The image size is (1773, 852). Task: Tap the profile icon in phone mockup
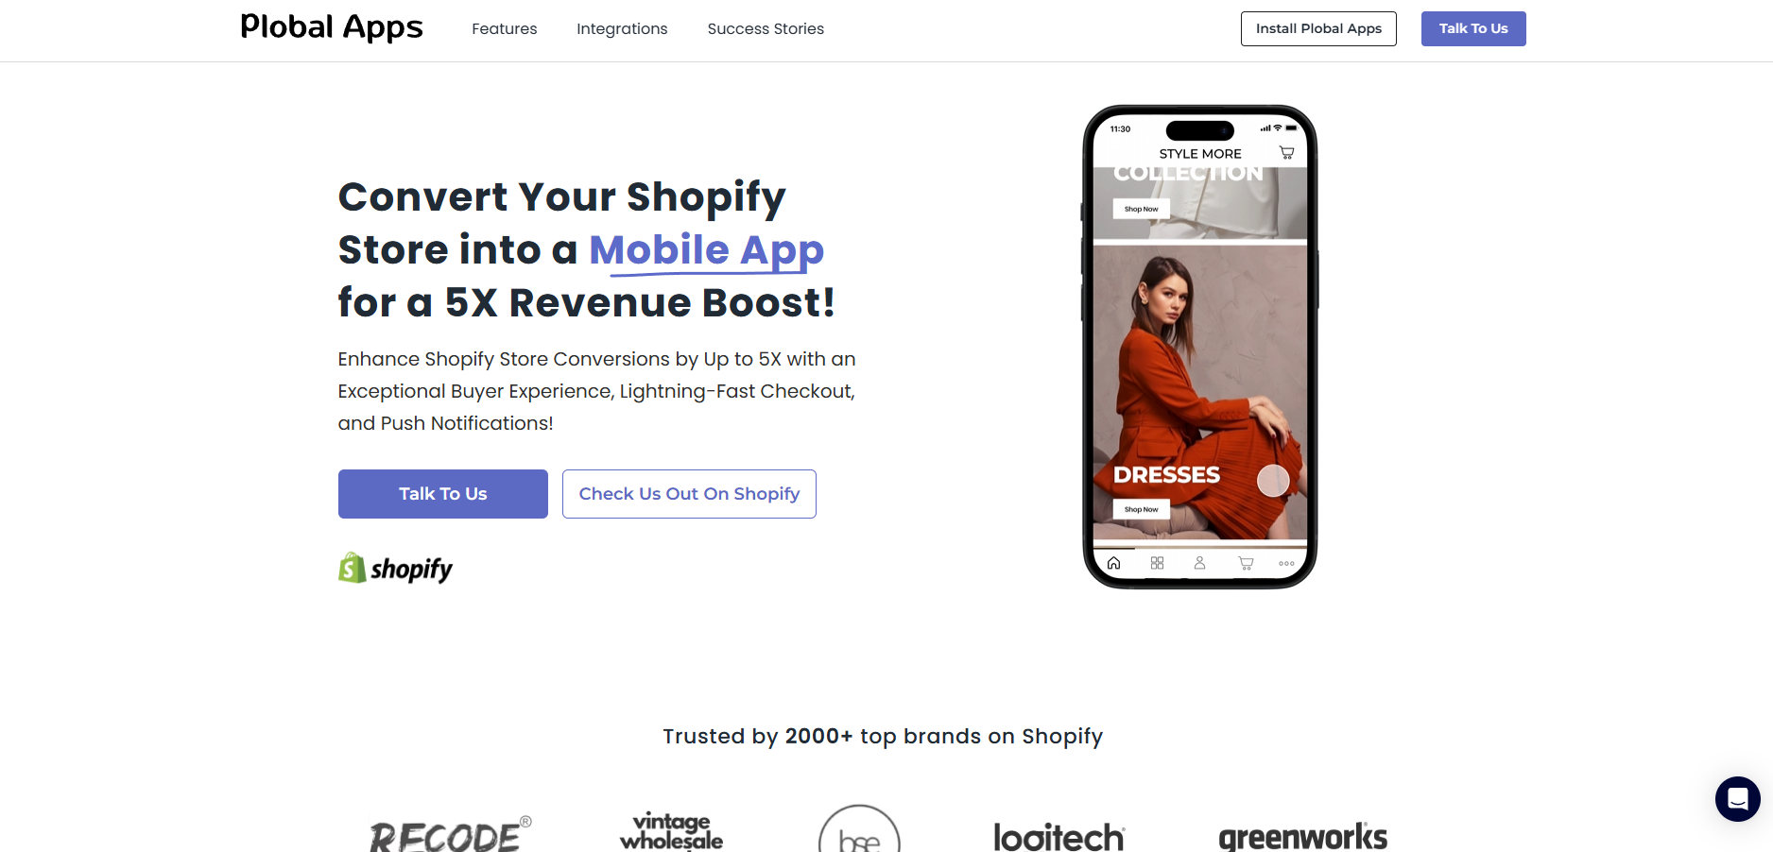[1199, 563]
